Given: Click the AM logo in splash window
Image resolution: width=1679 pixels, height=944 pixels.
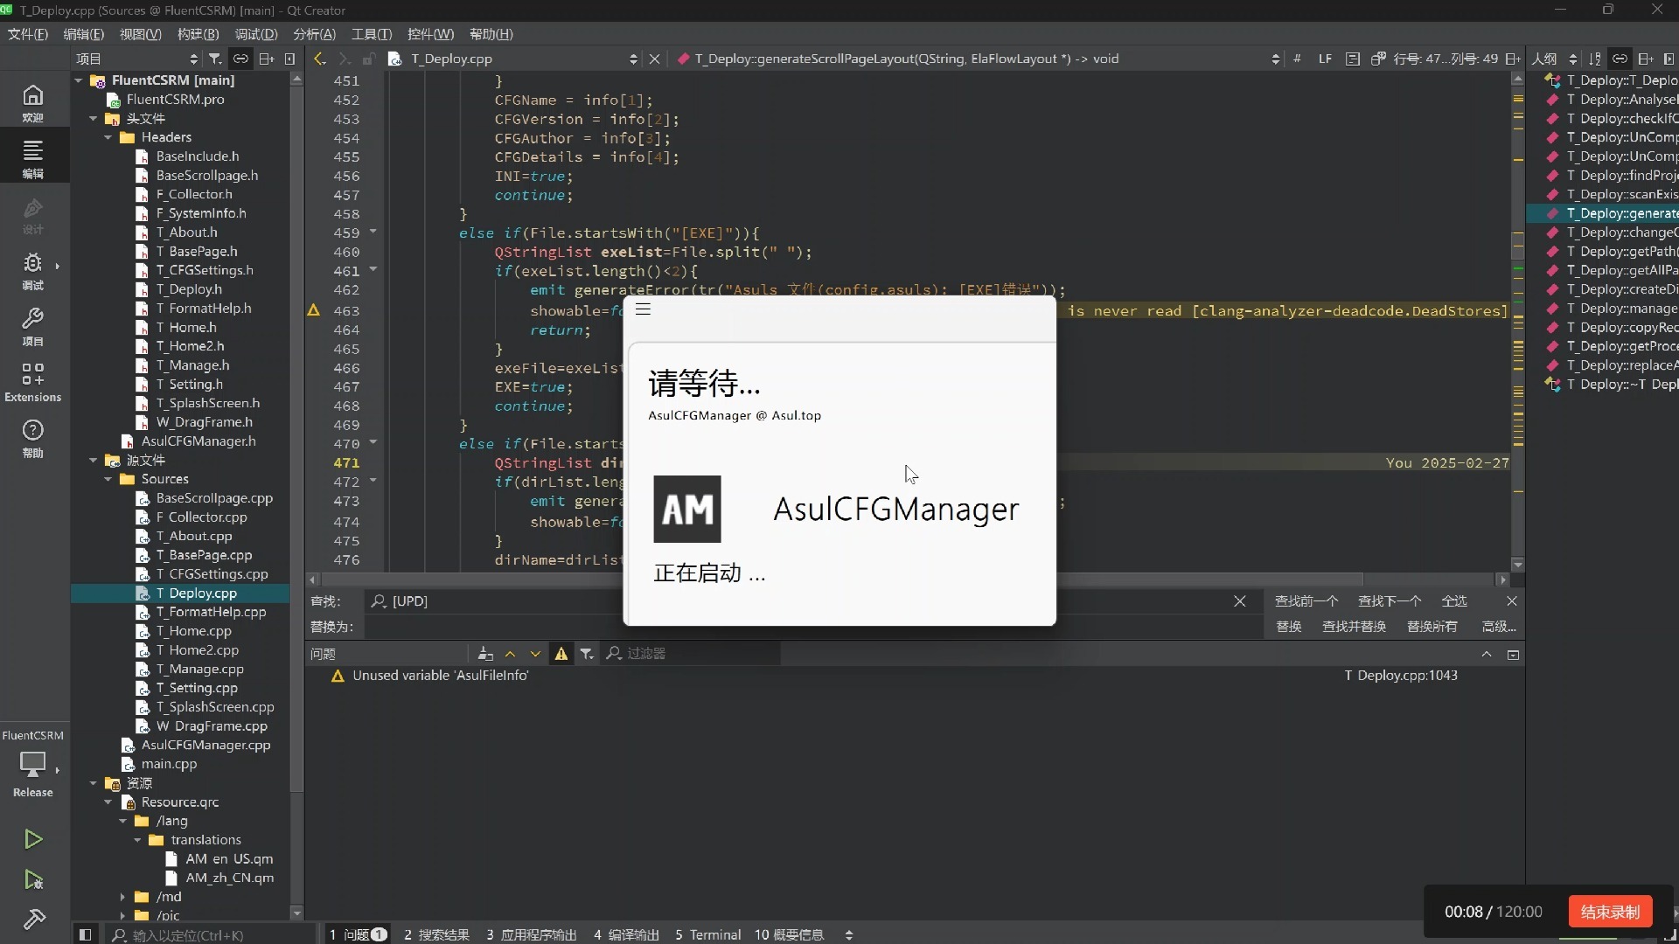Looking at the screenshot, I should (x=687, y=509).
